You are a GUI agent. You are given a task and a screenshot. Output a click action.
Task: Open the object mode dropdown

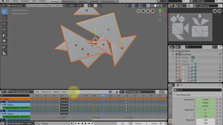pos(17,6)
